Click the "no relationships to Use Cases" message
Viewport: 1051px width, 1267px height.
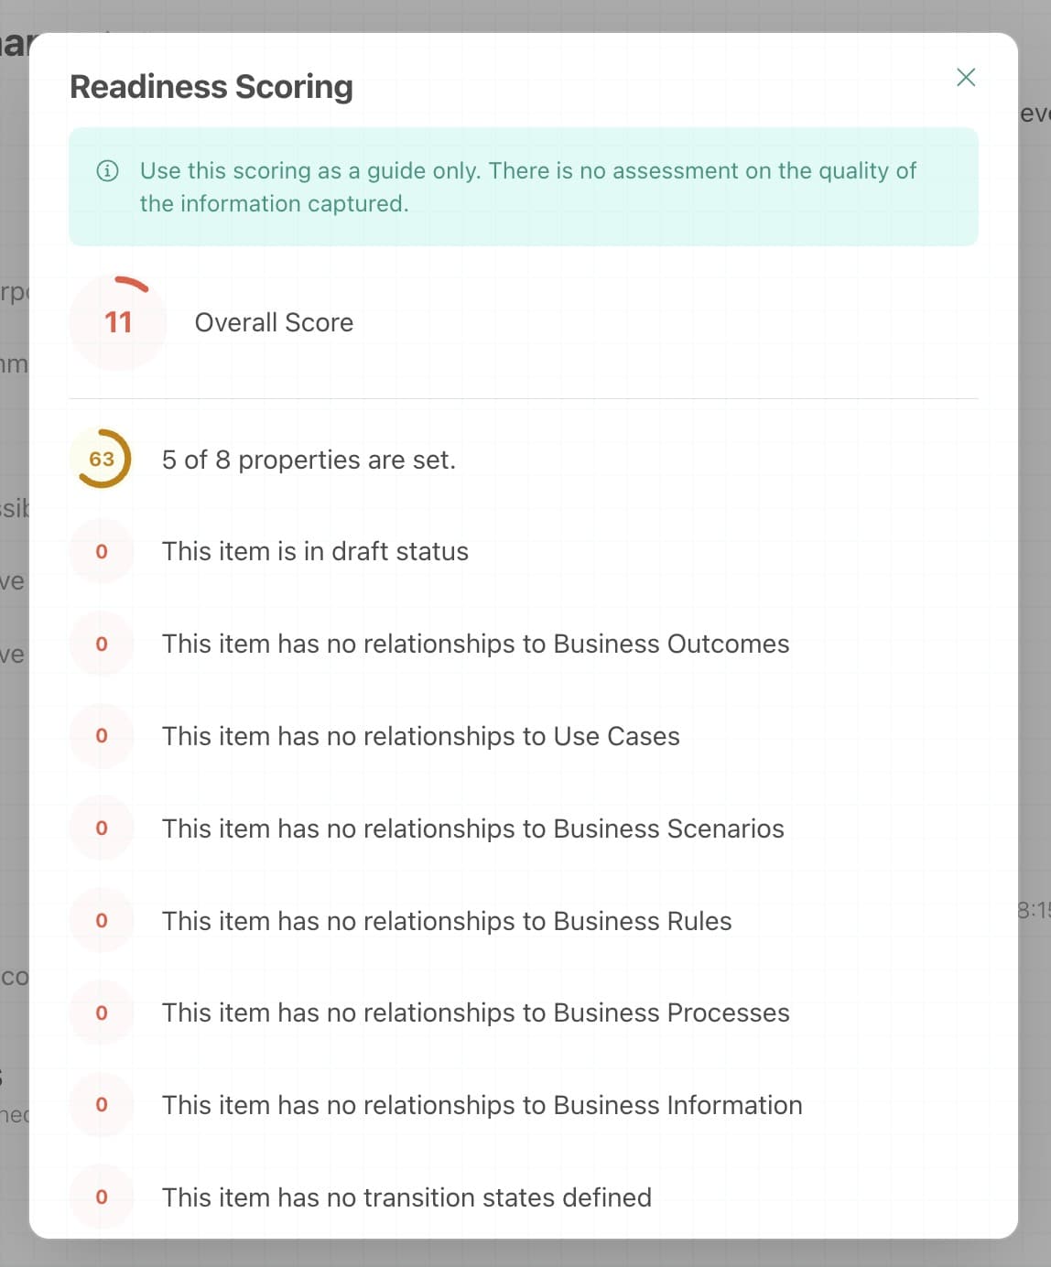coord(421,735)
